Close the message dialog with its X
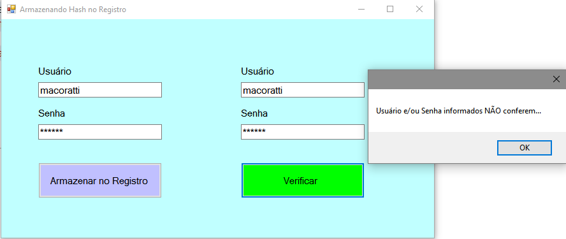 (x=556, y=80)
